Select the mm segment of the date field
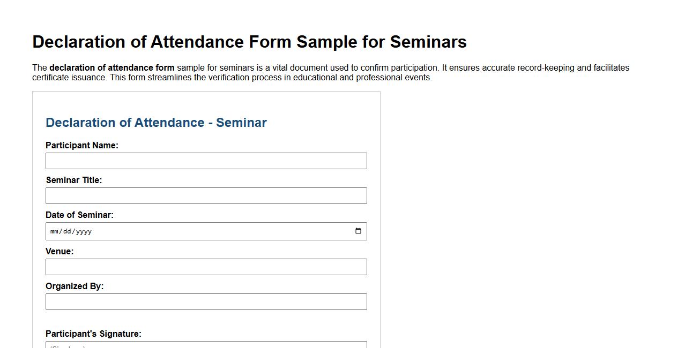Screen dimensions: 685x348 pos(54,231)
